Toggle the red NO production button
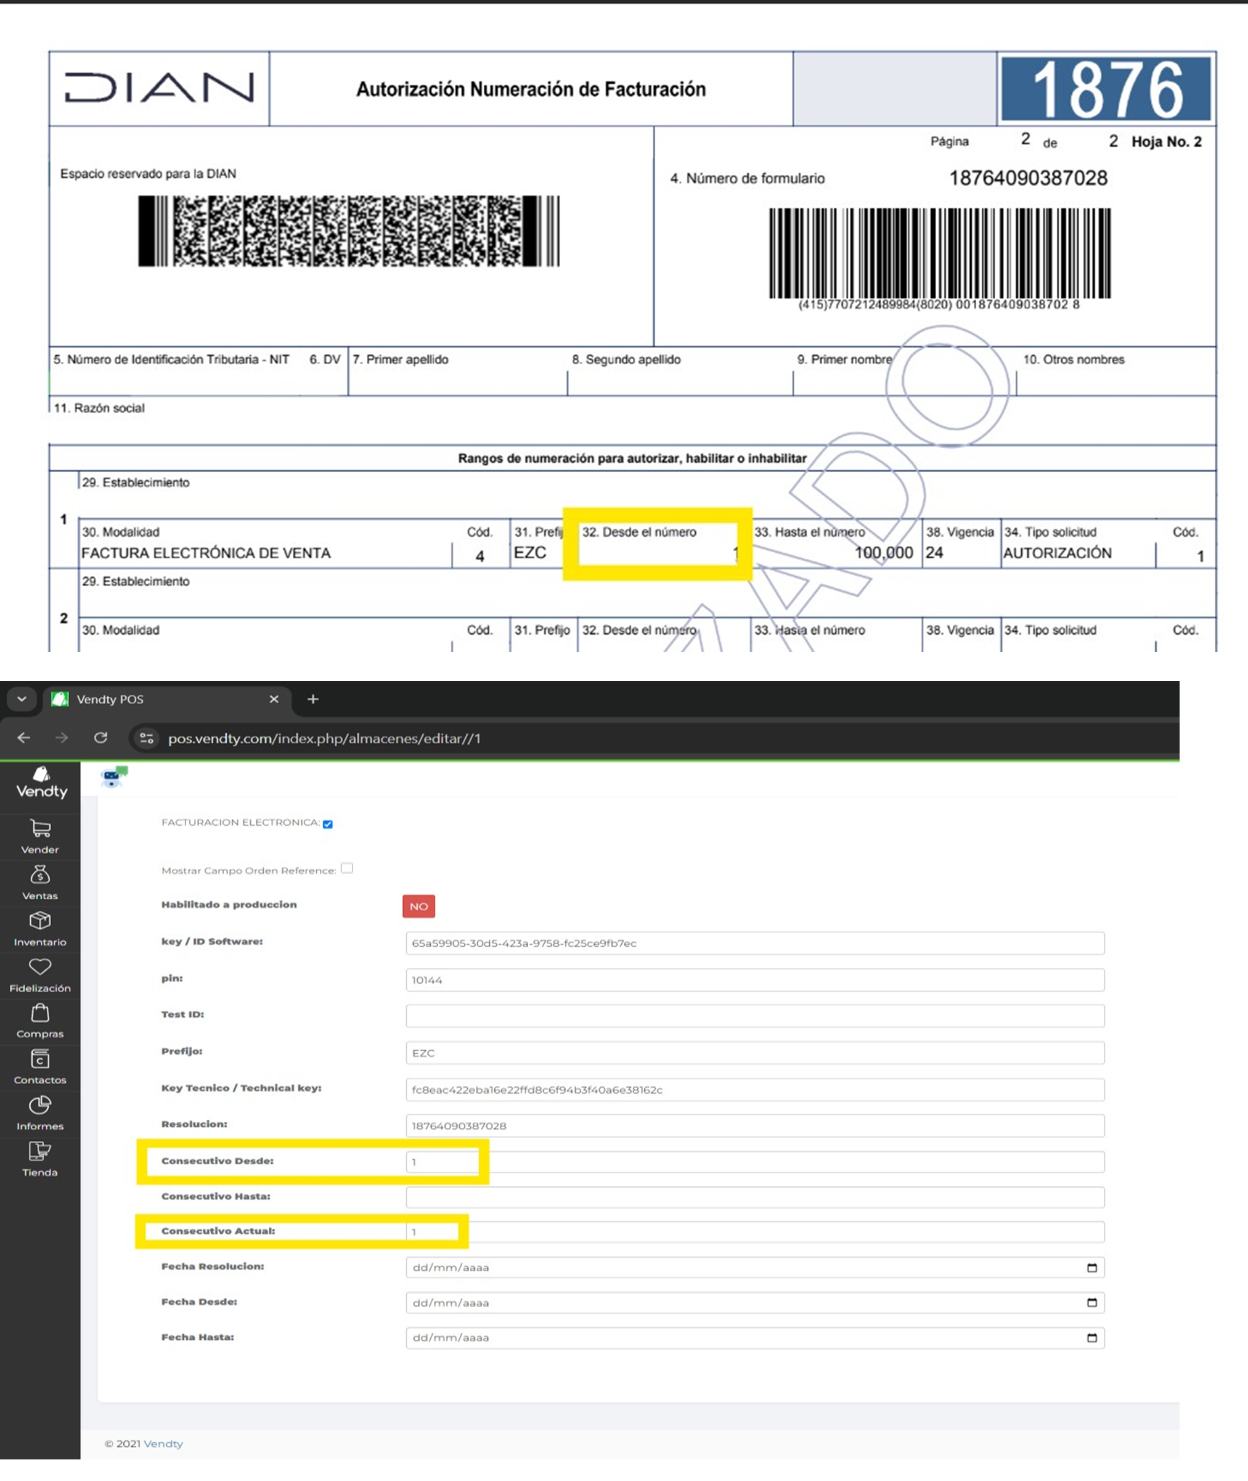This screenshot has width=1248, height=1481. [x=419, y=906]
